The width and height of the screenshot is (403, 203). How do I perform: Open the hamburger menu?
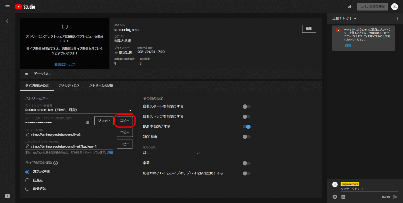7,7
